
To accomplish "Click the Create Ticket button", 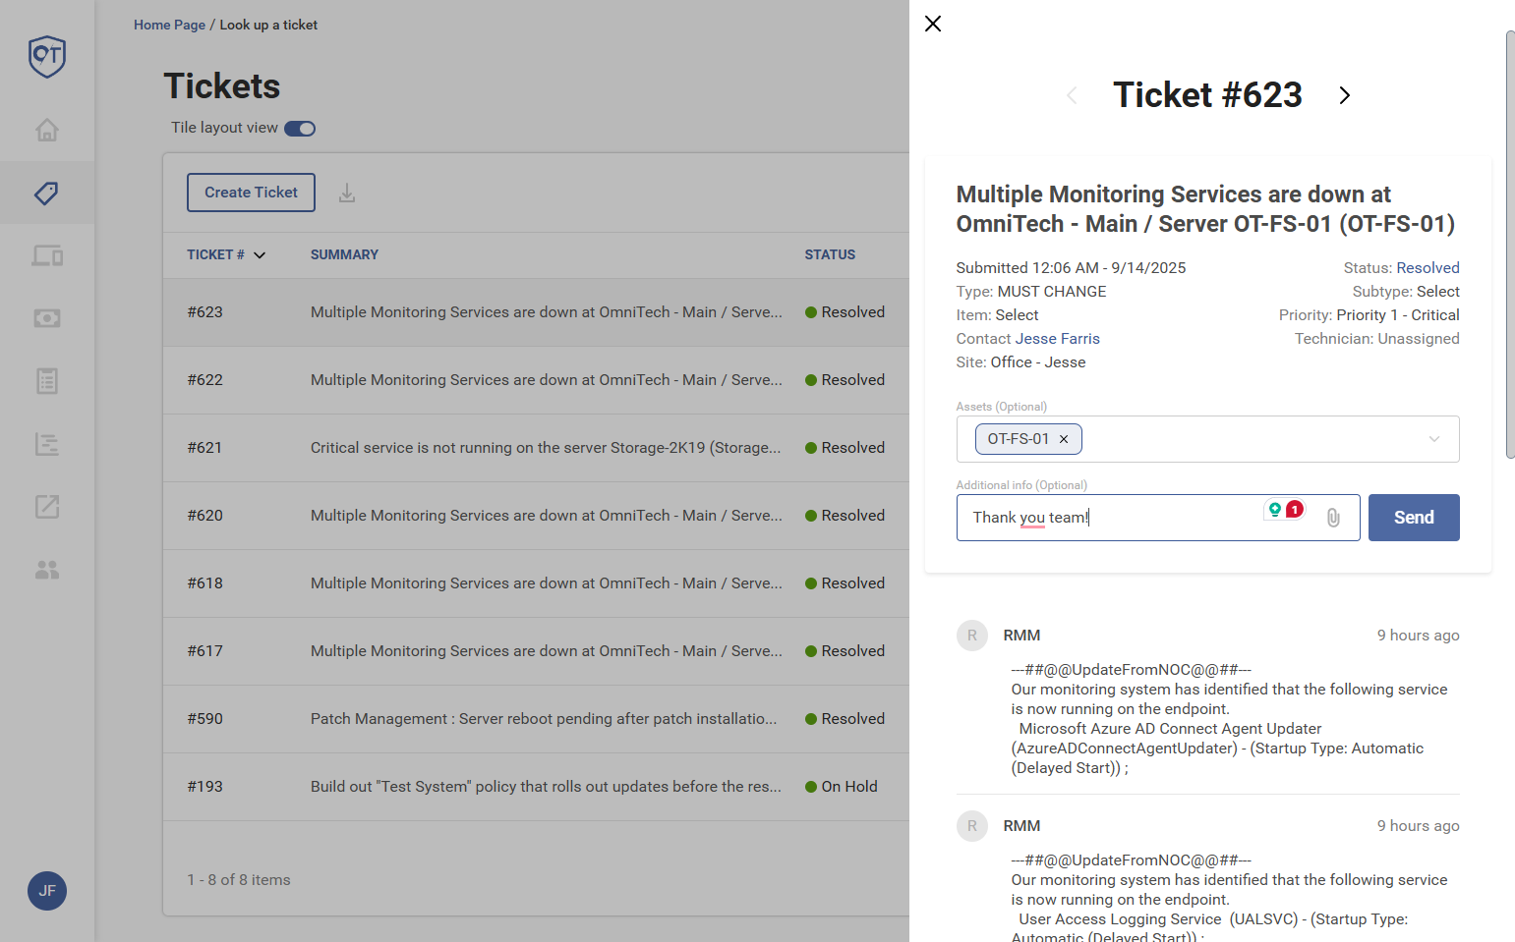I will tap(251, 193).
